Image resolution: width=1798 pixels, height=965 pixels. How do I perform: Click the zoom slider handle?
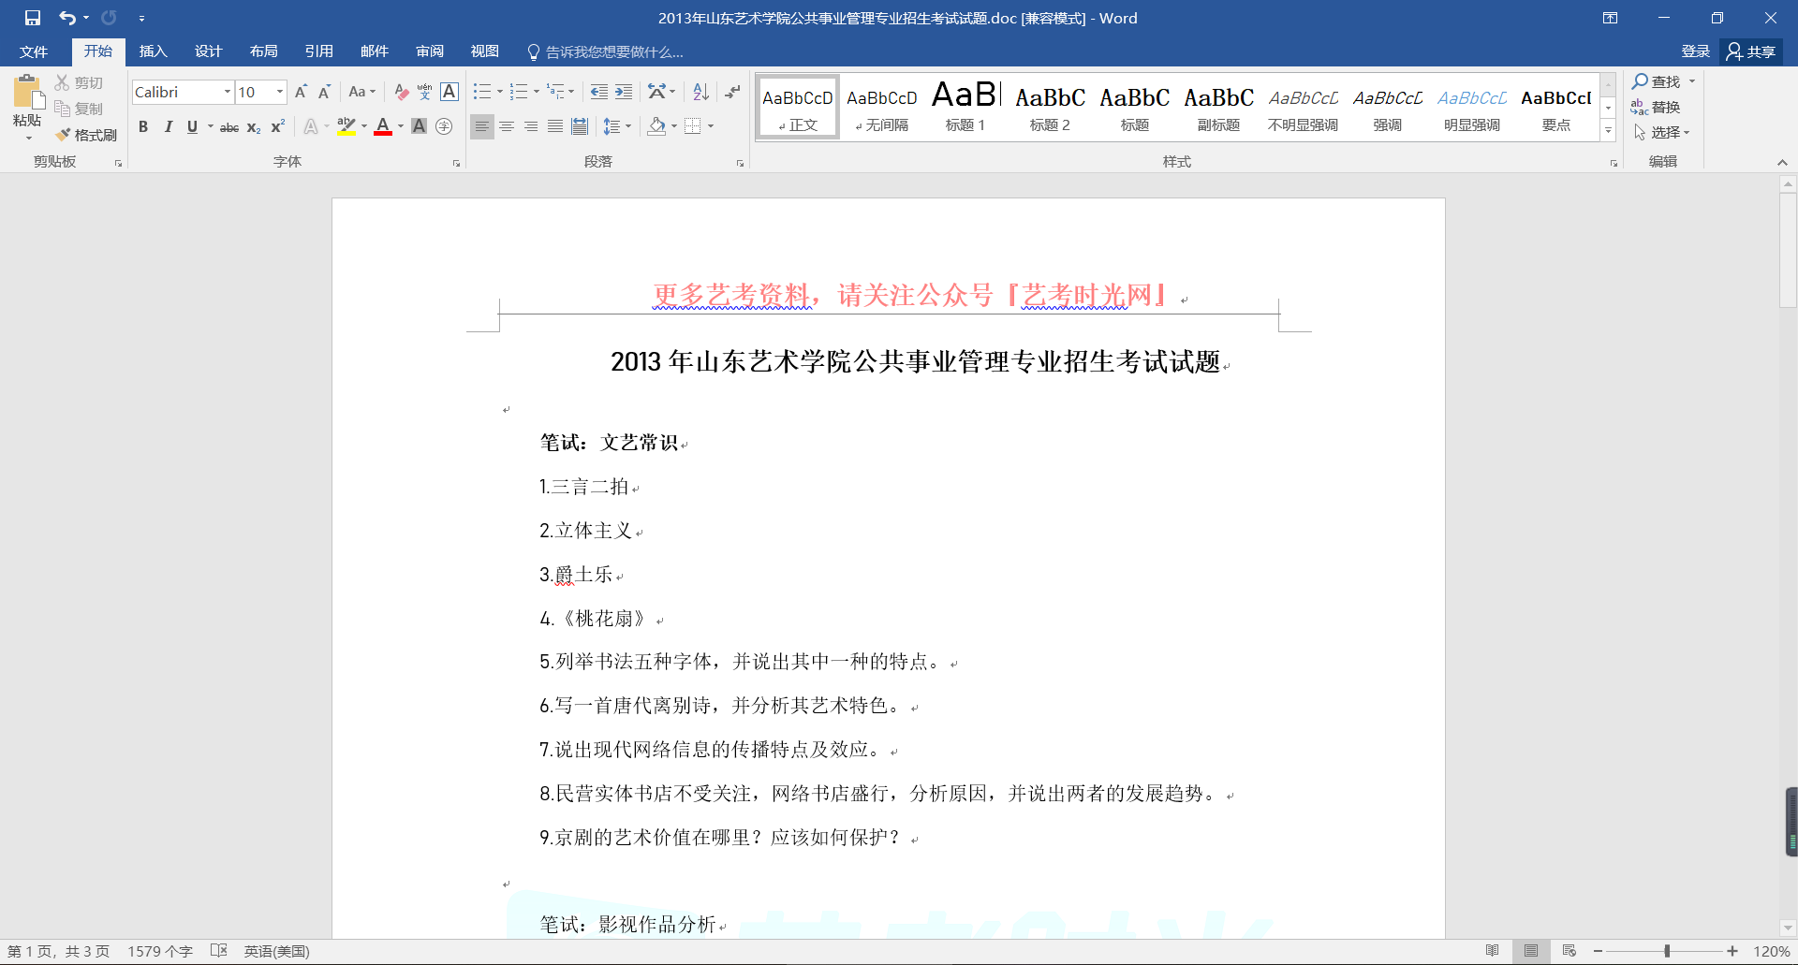(1667, 951)
